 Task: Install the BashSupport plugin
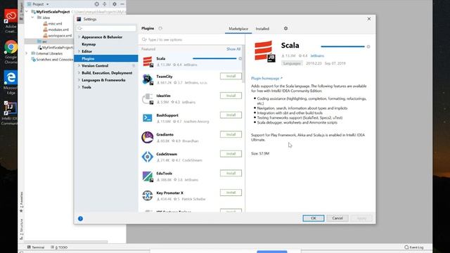[231, 115]
